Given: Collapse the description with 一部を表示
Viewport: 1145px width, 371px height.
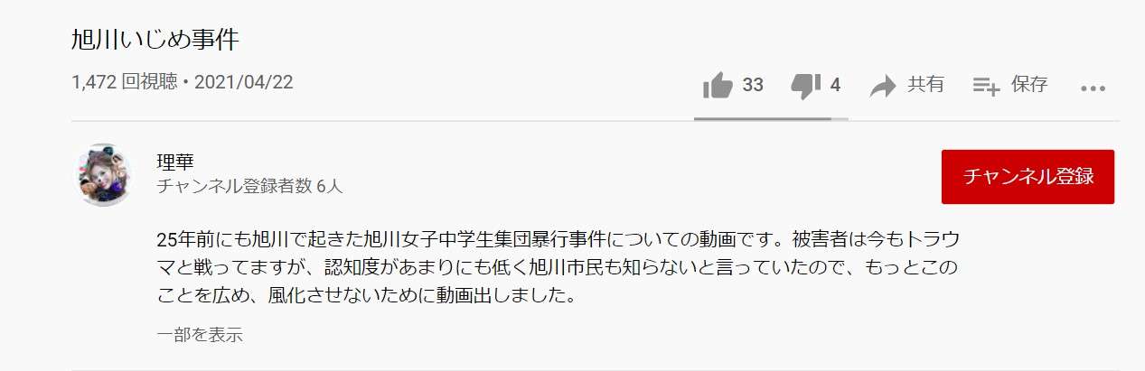Looking at the screenshot, I should (200, 335).
